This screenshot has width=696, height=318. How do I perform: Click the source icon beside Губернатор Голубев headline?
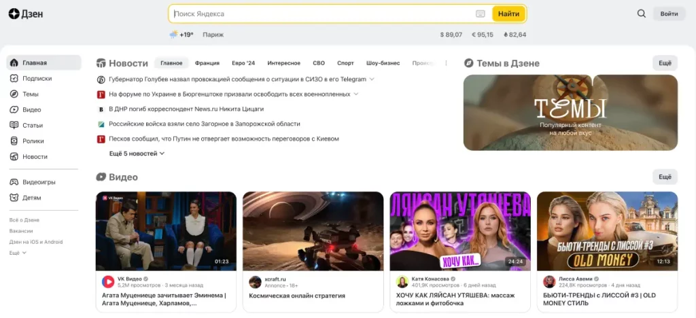click(101, 79)
